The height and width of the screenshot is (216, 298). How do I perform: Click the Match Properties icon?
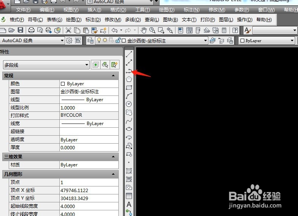(x=95, y=30)
